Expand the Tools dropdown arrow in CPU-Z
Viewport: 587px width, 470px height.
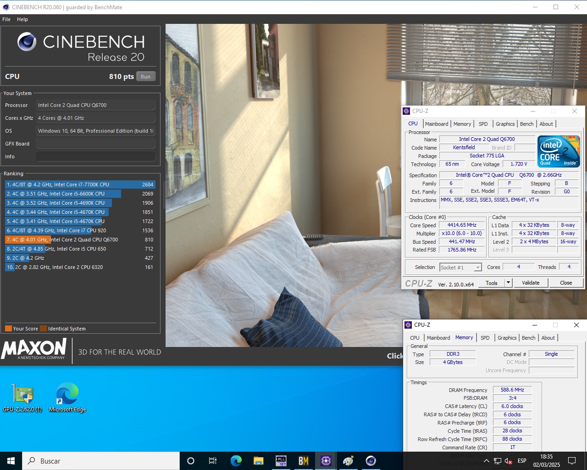(x=508, y=283)
